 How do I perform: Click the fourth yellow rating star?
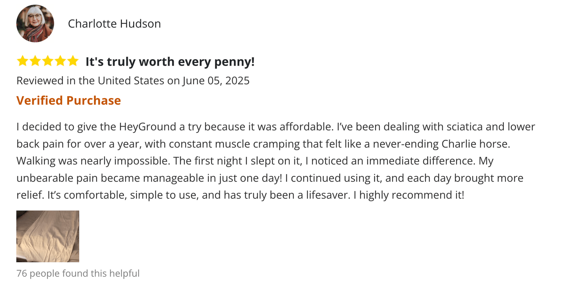pos(60,61)
